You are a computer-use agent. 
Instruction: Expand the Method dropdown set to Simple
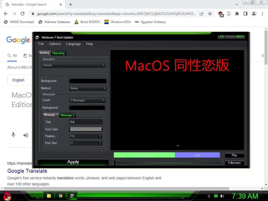[88, 88]
